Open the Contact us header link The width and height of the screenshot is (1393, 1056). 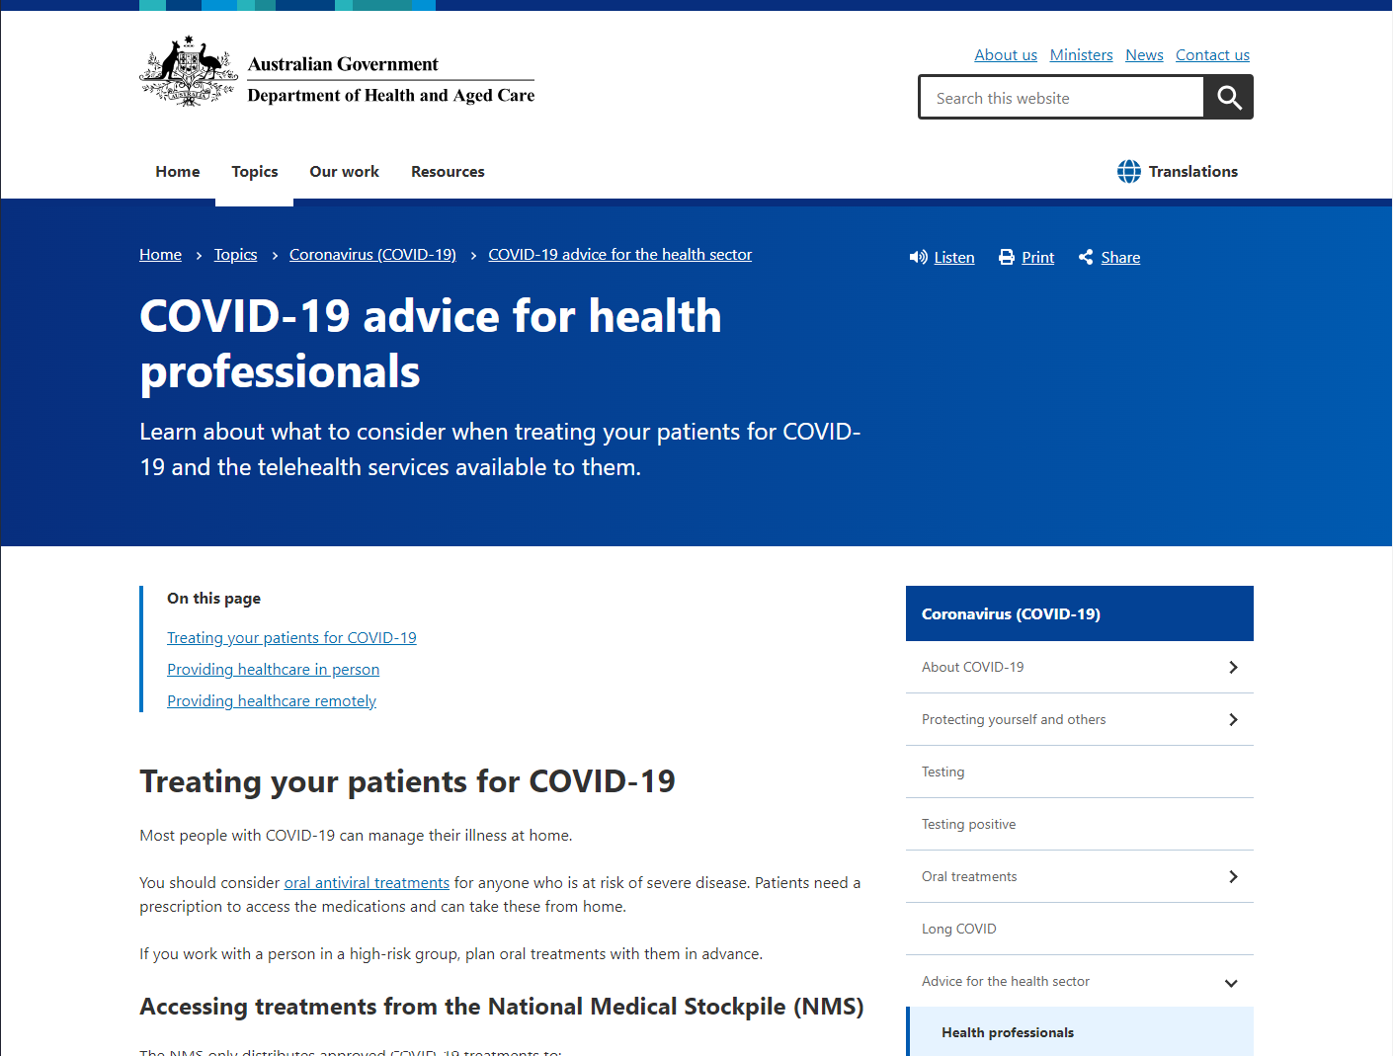point(1212,55)
